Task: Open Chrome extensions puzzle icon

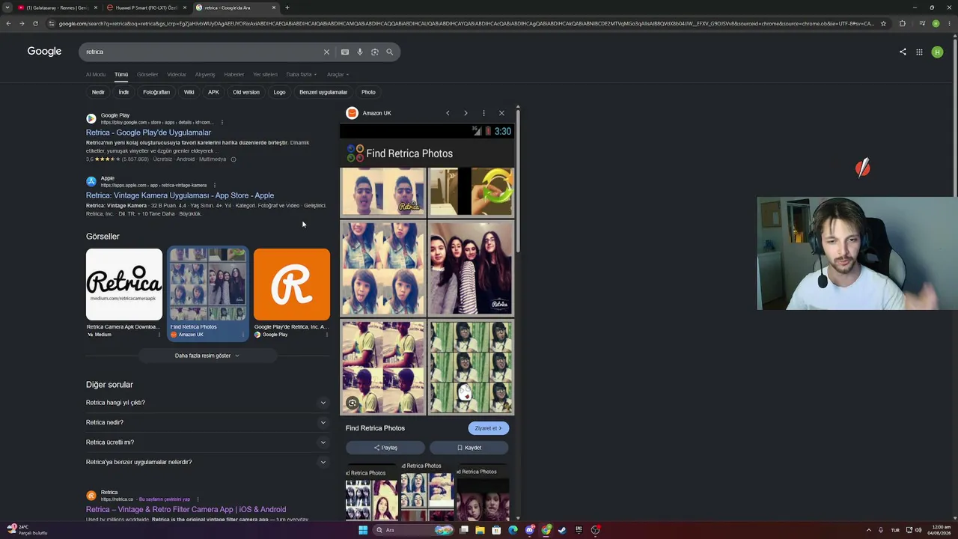Action: [902, 23]
